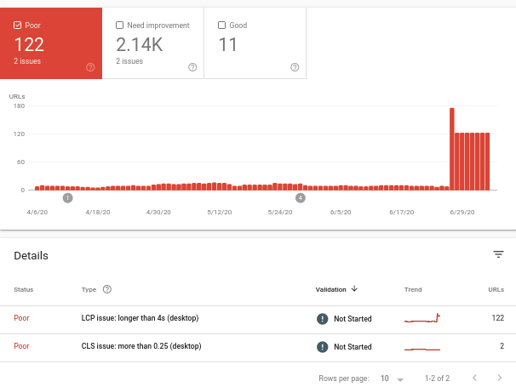Enable the Good checkbox
Image resolution: width=516 pixels, height=387 pixels.
tap(222, 26)
